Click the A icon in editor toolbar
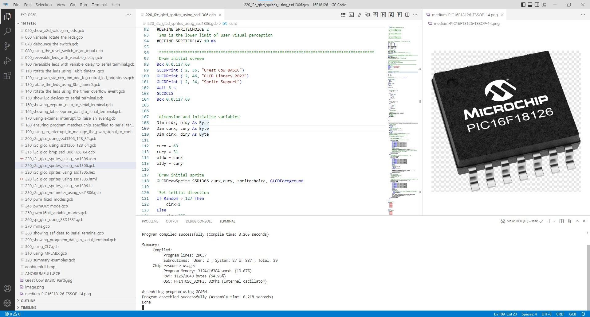Image resolution: width=590 pixels, height=317 pixels. point(391,15)
